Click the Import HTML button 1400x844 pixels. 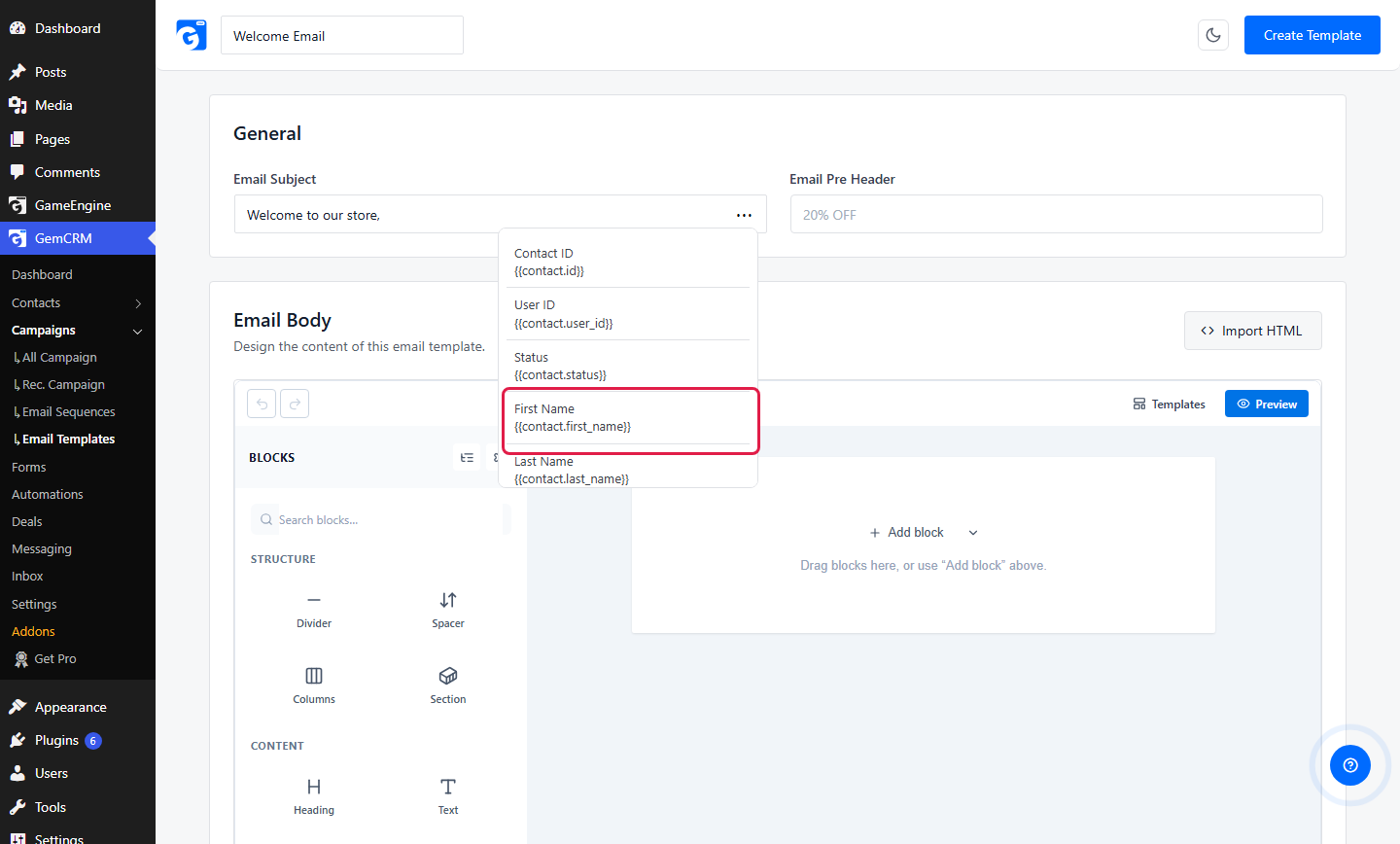click(x=1253, y=331)
